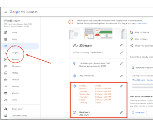This screenshot has width=153, height=127.
Task: Click the Under review badge
Action: (96, 53)
